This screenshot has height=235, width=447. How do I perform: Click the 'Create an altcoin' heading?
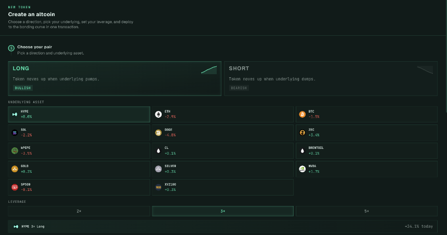point(31,14)
